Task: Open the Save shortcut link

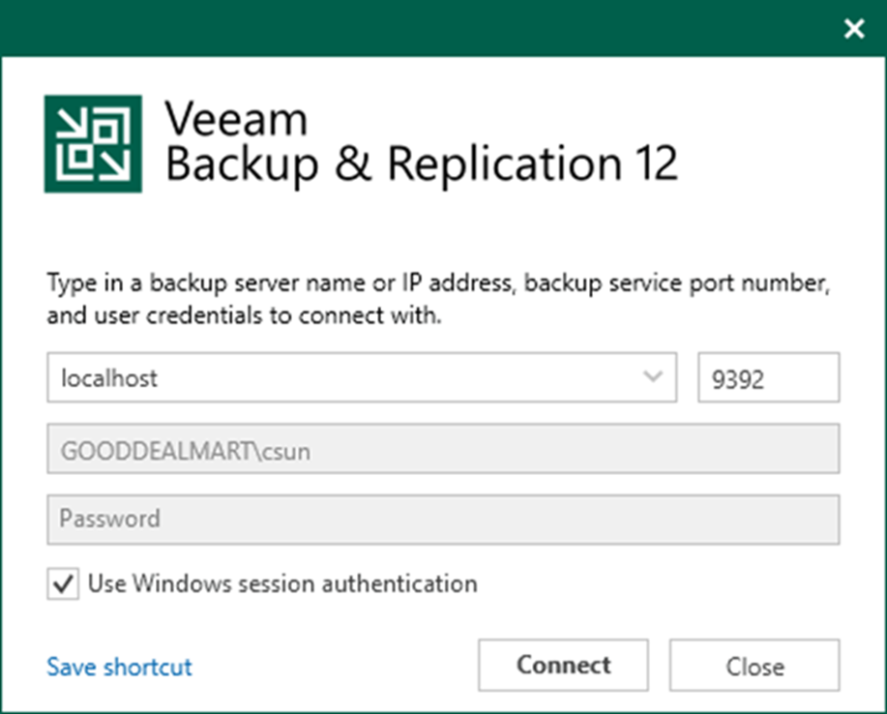Action: tap(120, 667)
